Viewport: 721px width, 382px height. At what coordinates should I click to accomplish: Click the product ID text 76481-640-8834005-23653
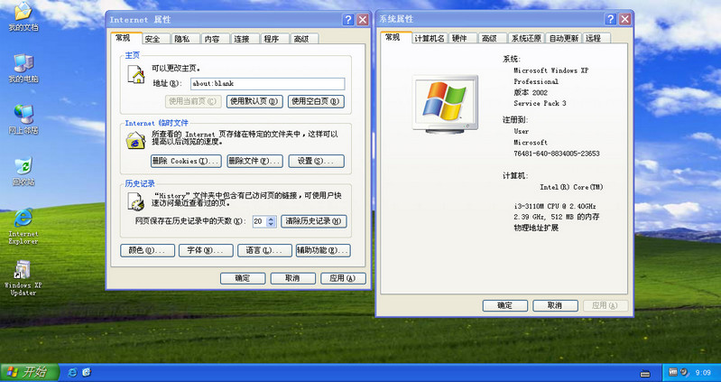[557, 154]
